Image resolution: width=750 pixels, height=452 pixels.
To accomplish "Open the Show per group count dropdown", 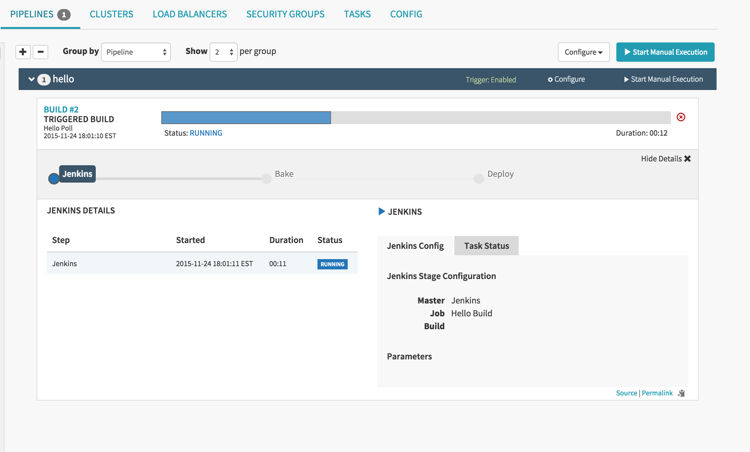I will point(223,52).
